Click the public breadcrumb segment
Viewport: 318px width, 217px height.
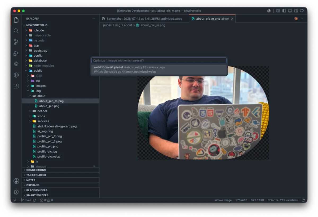[x=107, y=25]
